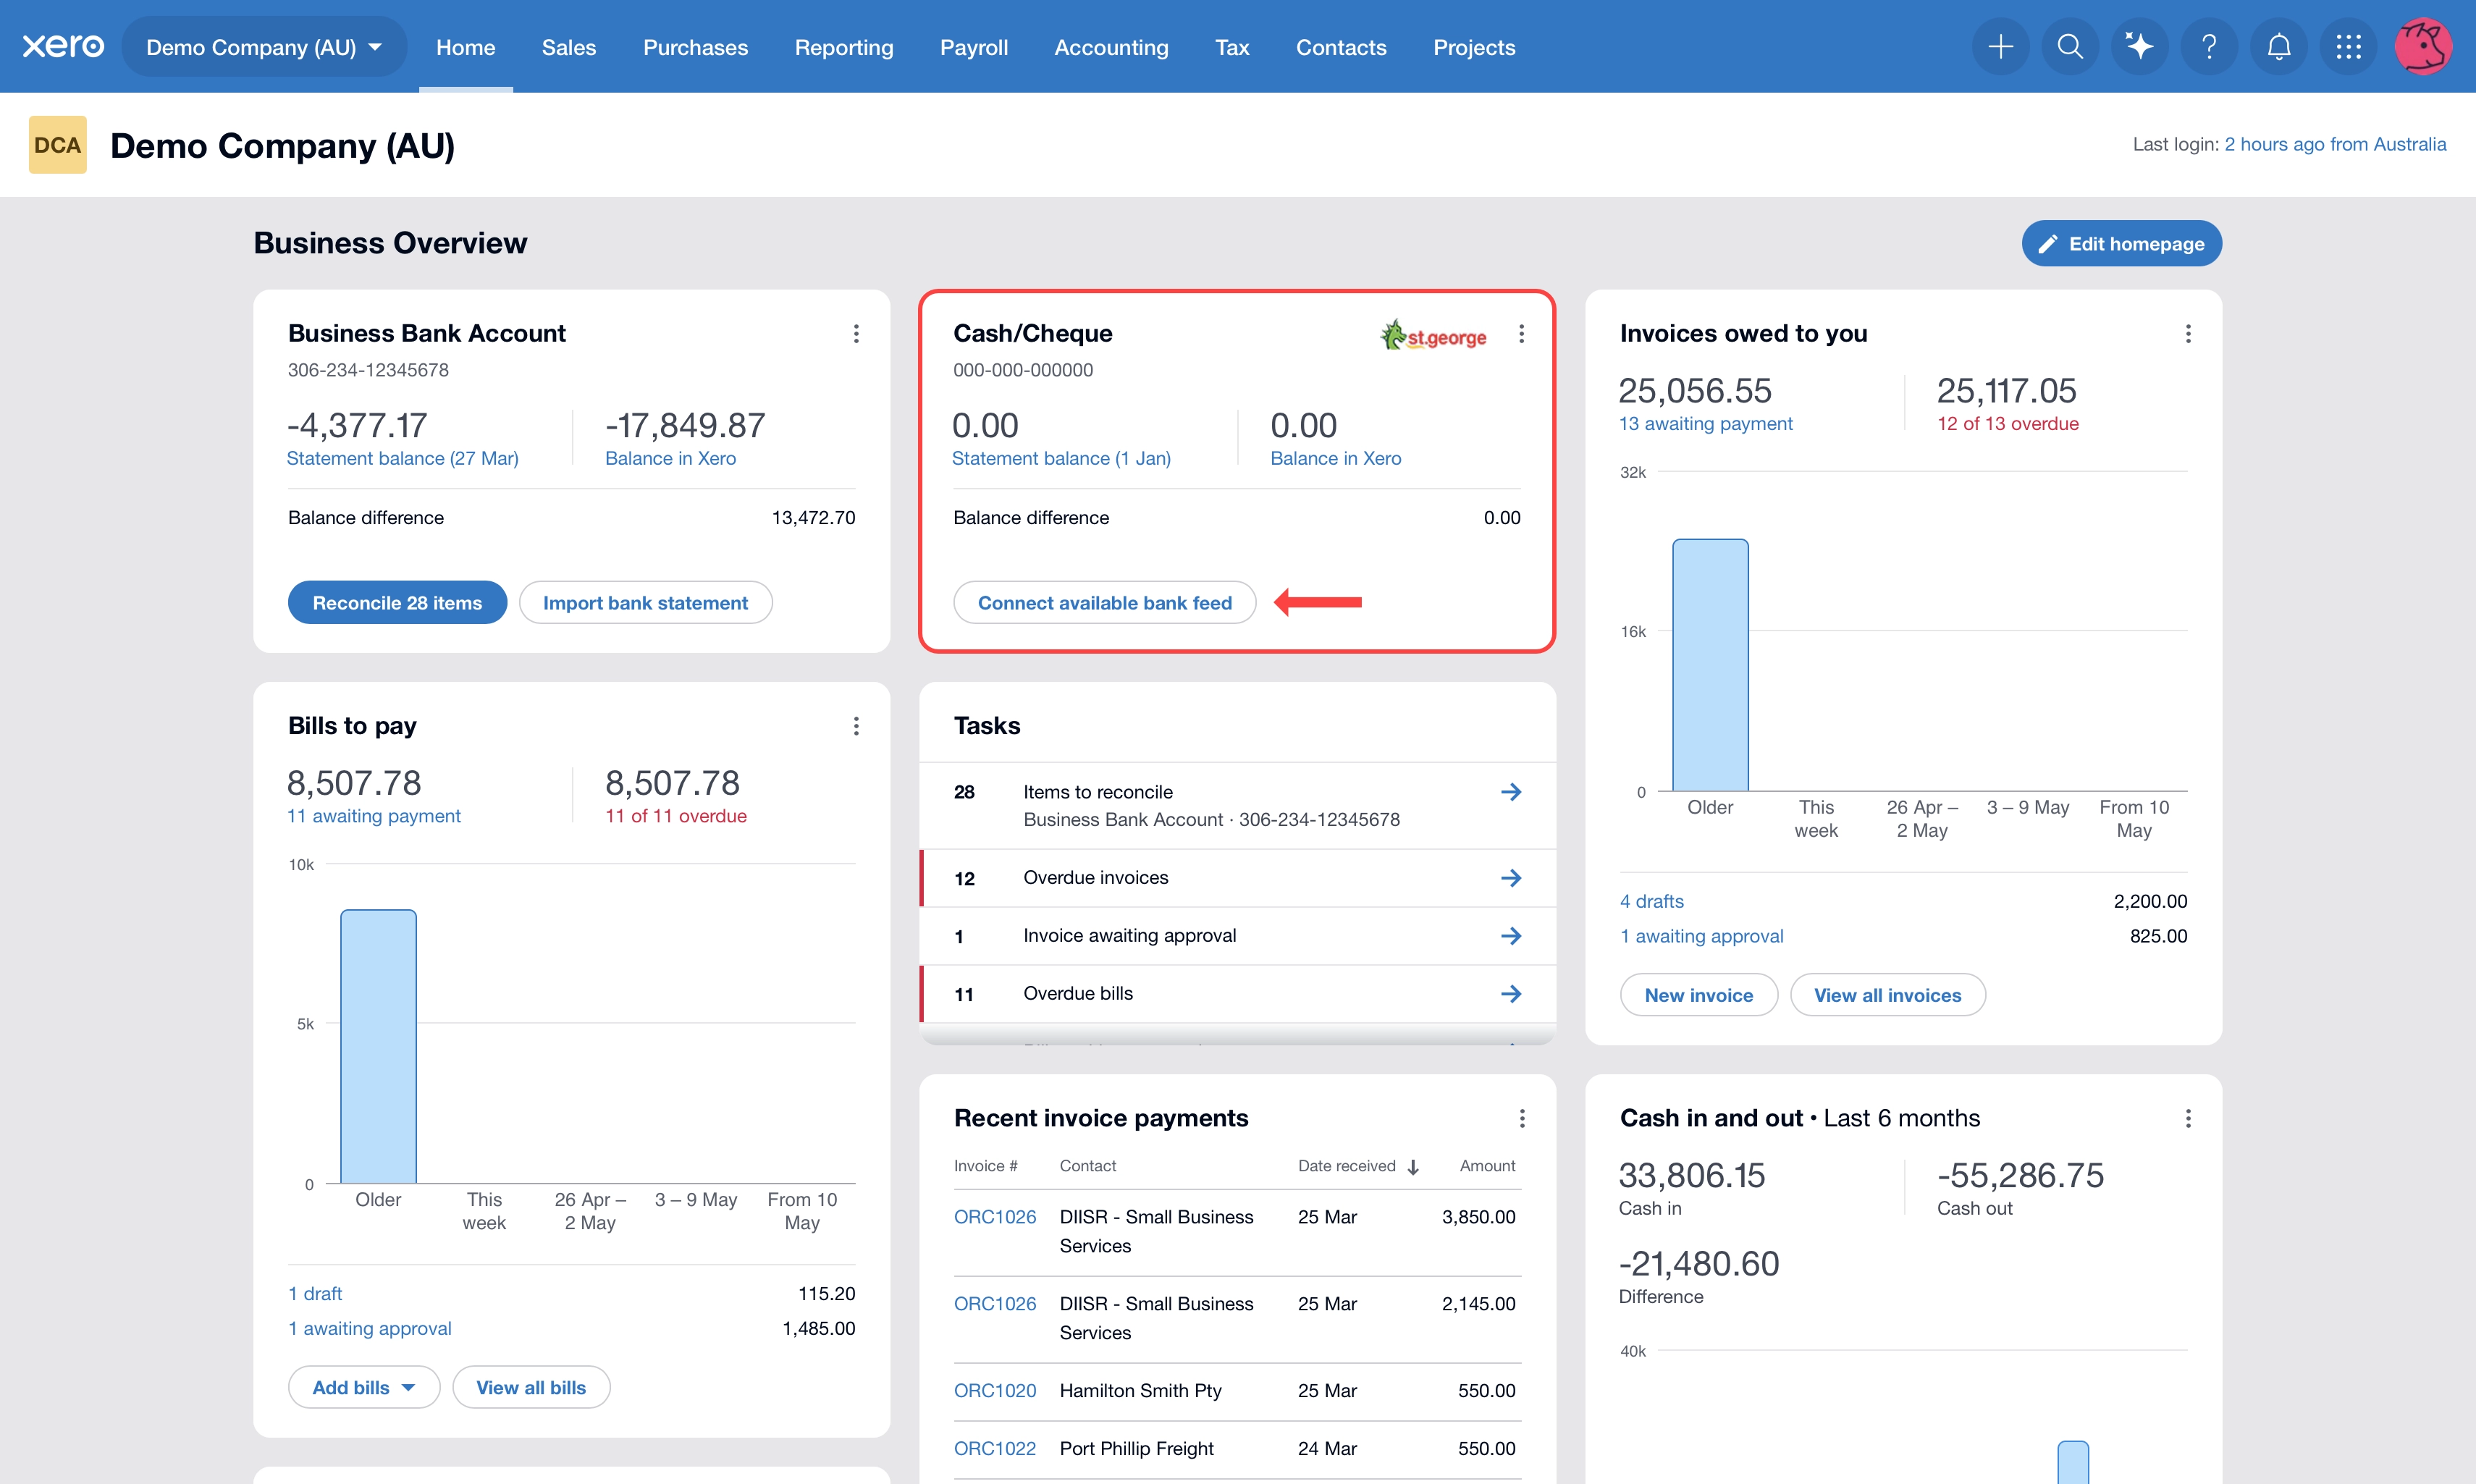Open Cash/Cheque widget options menu
2476x1484 pixels.
click(x=1522, y=334)
